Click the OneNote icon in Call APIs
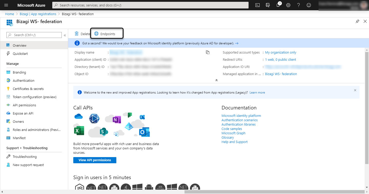The height and width of the screenshot is (194, 369). click(117, 119)
